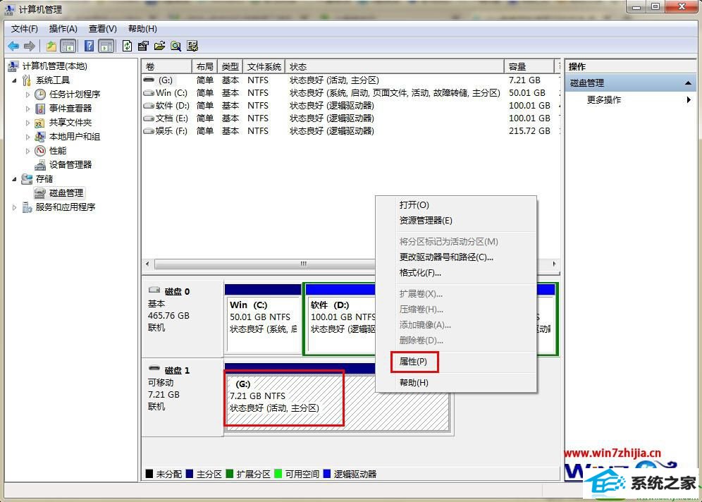This screenshot has height=502, width=702.
Task: Expand the 本地用户和组 node arrow
Action: click(x=27, y=137)
